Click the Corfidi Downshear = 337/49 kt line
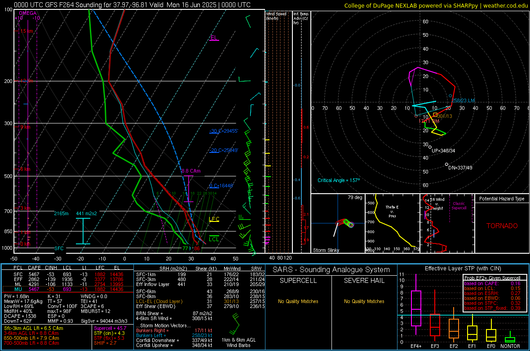Image resolution: width=530 pixels, height=351 pixels. 174,340
